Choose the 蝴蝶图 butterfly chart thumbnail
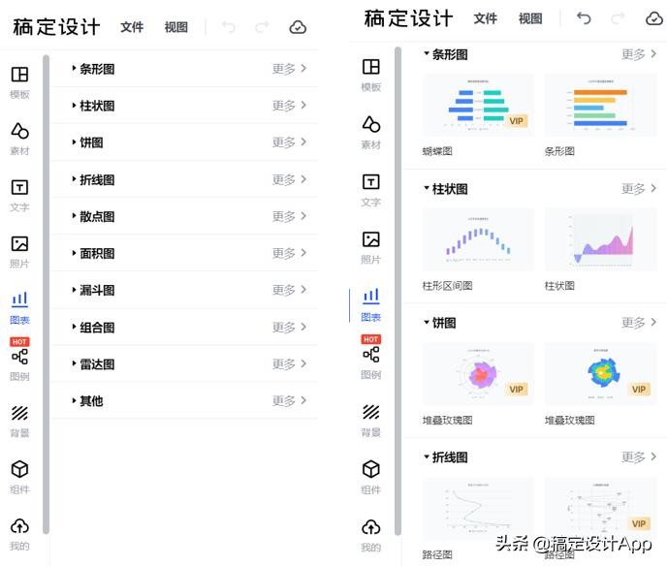Image resolution: width=667 pixels, height=567 pixels. point(478,107)
